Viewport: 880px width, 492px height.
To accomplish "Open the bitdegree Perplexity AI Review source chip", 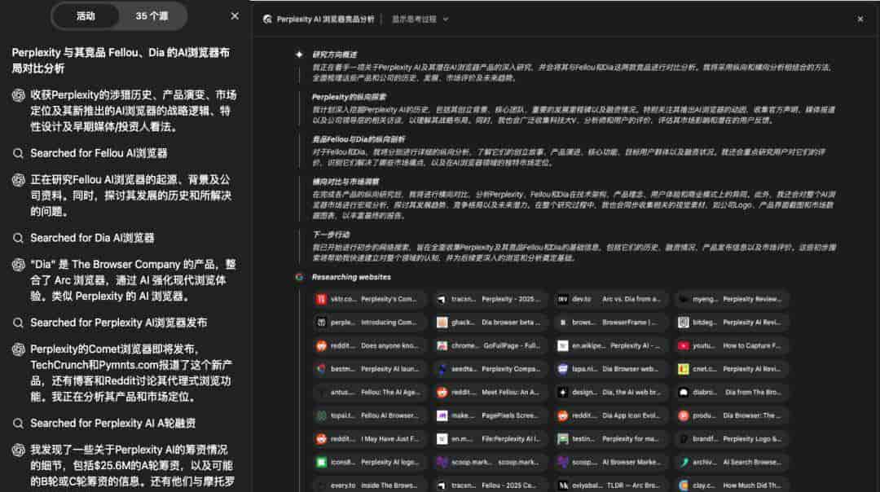I will [x=732, y=323].
